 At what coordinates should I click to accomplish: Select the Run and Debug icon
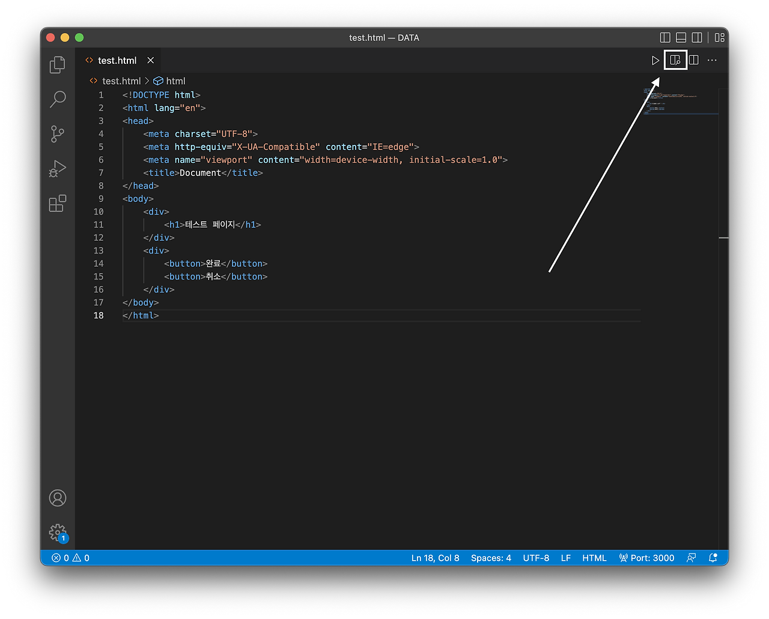[x=57, y=169]
